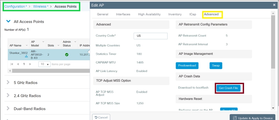Click the CAPWAP MTU value 1485

pos(140,63)
